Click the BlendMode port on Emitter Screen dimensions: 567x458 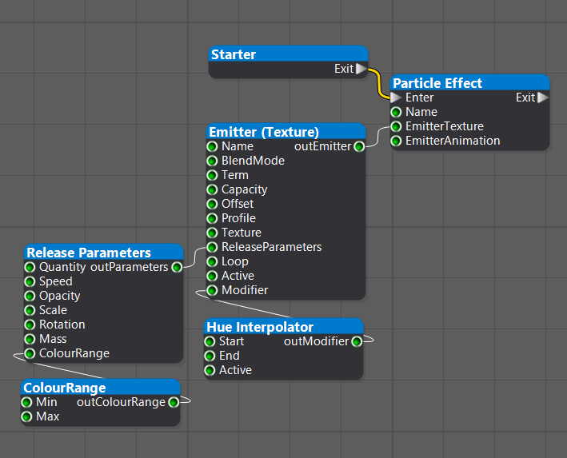pyautogui.click(x=212, y=161)
